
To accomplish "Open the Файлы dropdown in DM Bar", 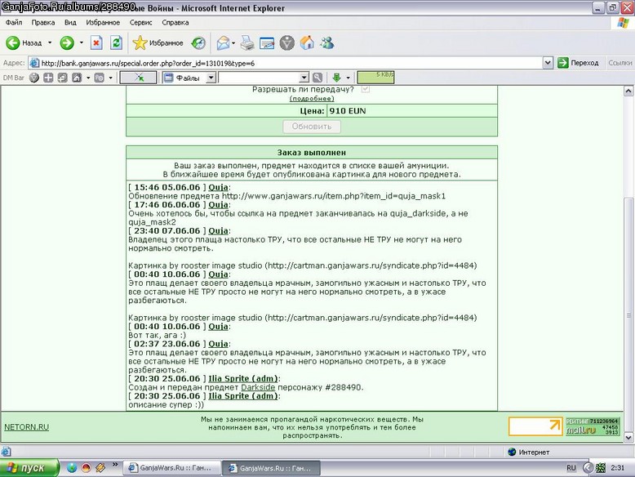I will click(211, 78).
